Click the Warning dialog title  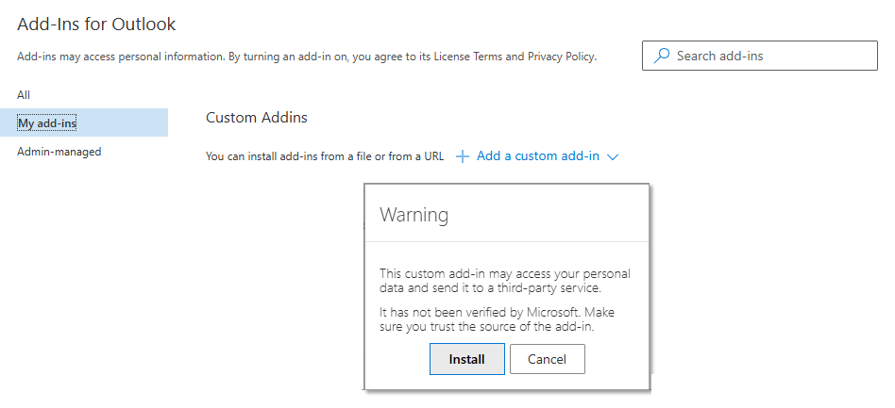(x=414, y=215)
